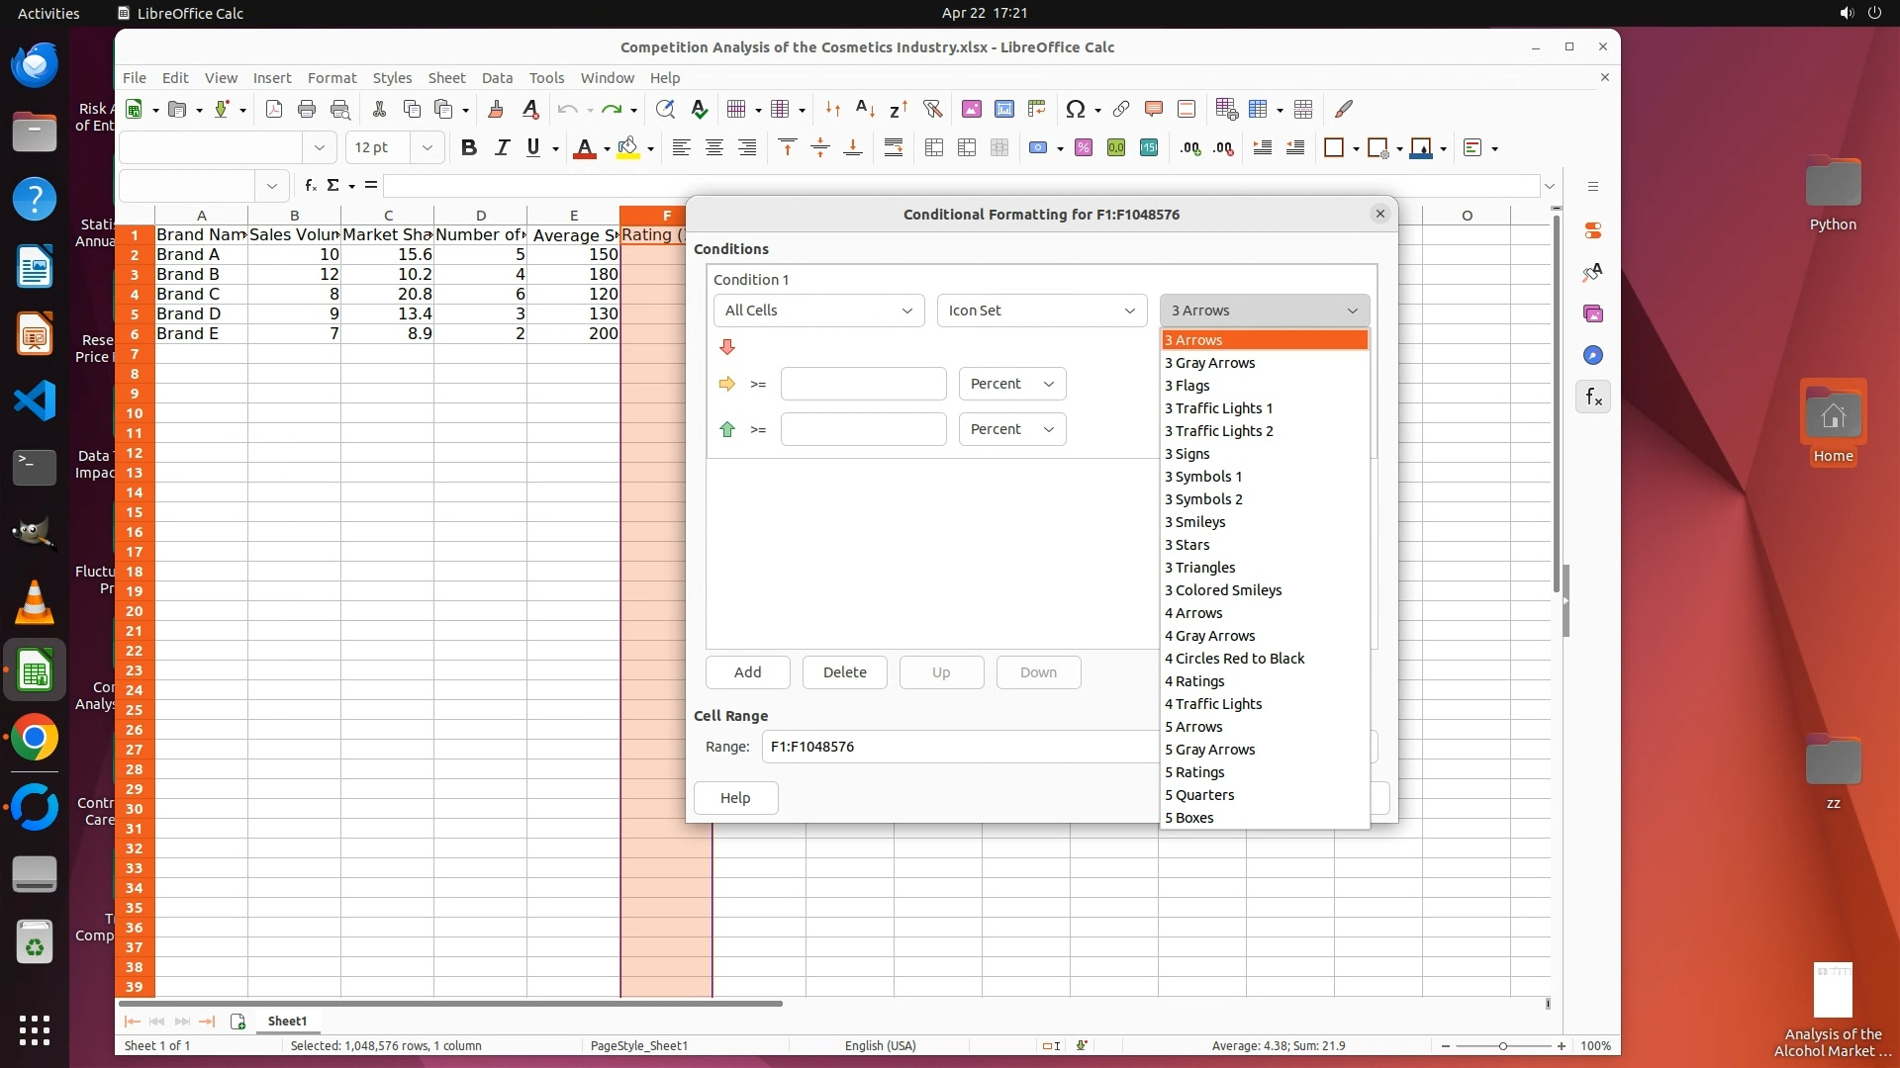Screen dimensions: 1900x1068
Task: Click the Sort Ascending icon
Action: (865, 110)
